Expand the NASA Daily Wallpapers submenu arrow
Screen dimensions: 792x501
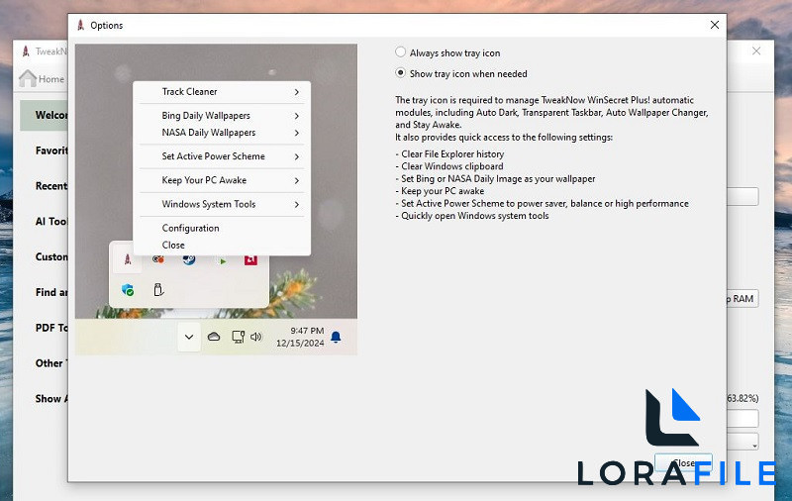(x=297, y=133)
